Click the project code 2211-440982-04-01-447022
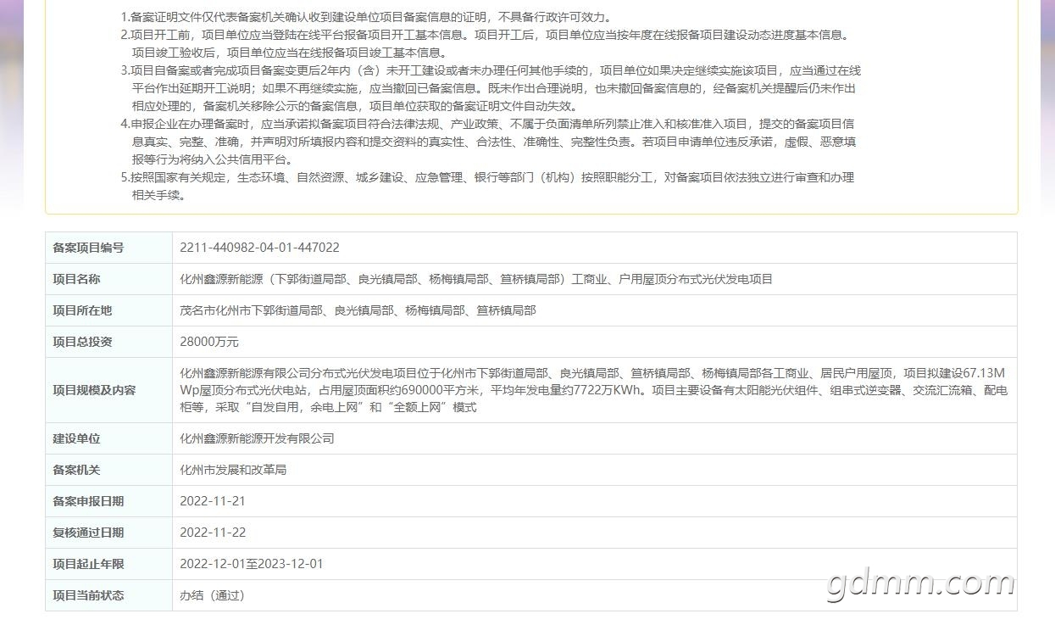The height and width of the screenshot is (636, 1055). click(259, 248)
